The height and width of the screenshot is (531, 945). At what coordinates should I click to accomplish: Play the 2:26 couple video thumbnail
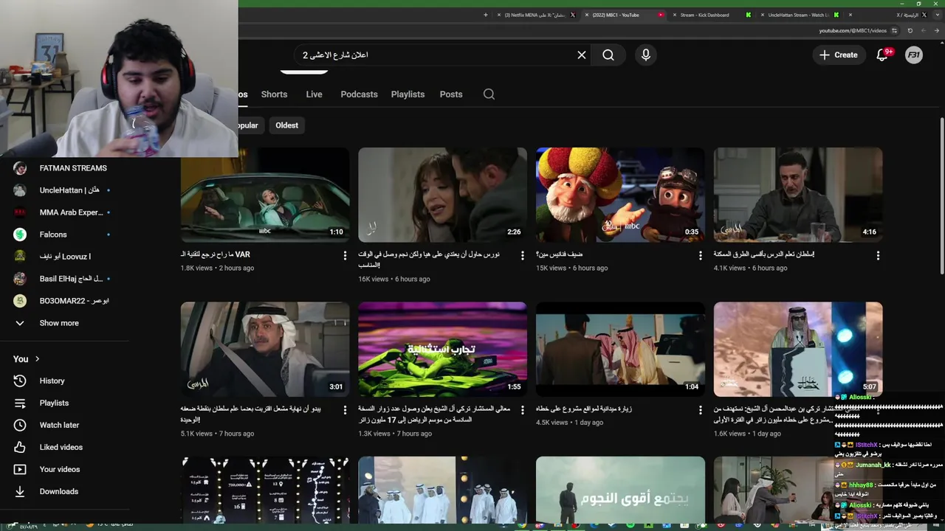443,195
